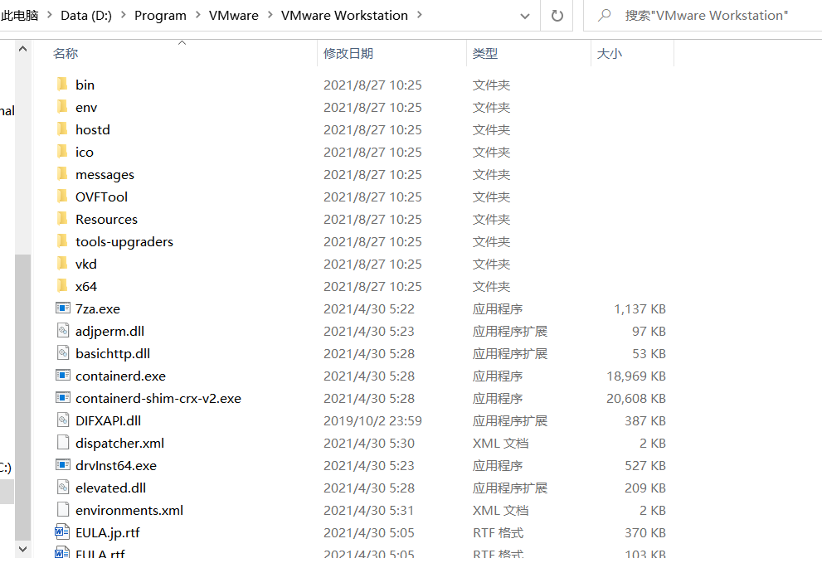Click the RTF 格式 type of EULA.jp.rtf
The width and height of the screenshot is (822, 563).
[498, 532]
